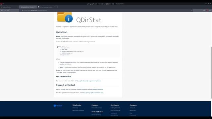Image resolution: width=212 pixels, height=119 pixels.
Task: Click the http://your-host-ip:5800 inline code
Action: point(71,70)
